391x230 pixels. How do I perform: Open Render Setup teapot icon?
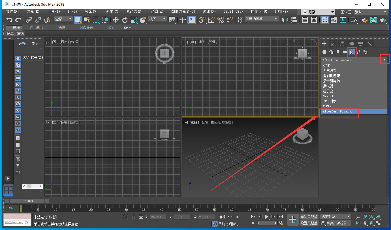(x=365, y=20)
